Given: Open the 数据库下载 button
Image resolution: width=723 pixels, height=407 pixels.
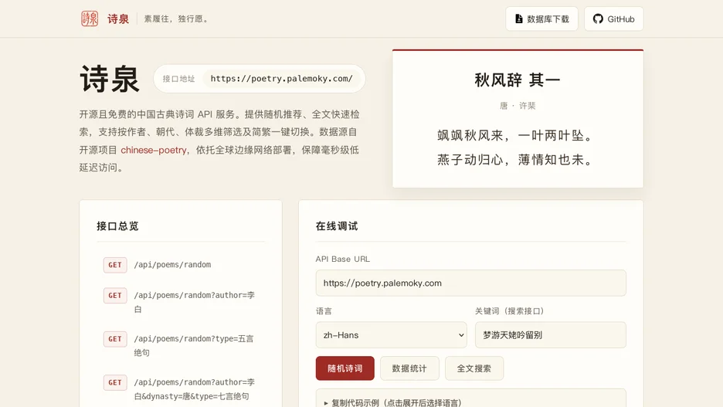Looking at the screenshot, I should pos(541,19).
